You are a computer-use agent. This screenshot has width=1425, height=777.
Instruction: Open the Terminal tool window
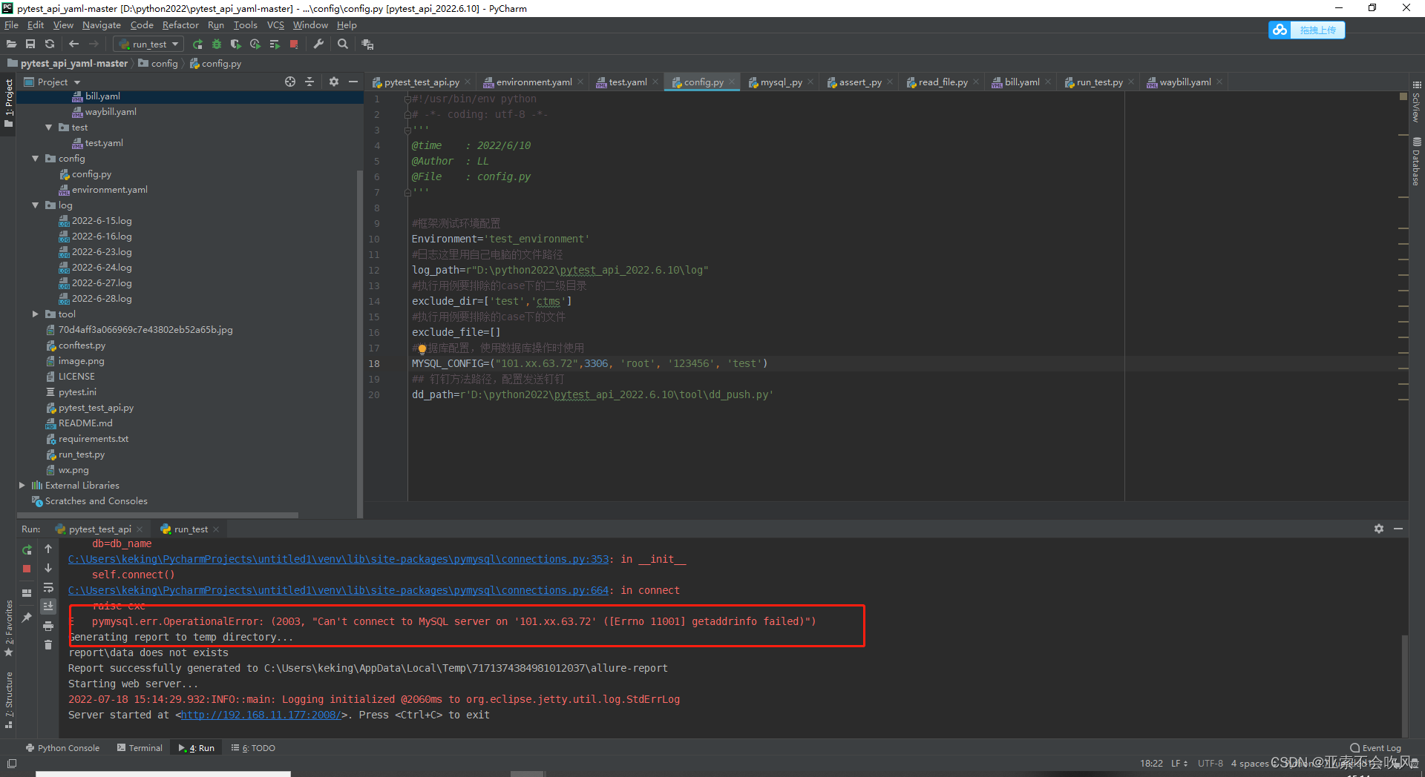tap(140, 748)
